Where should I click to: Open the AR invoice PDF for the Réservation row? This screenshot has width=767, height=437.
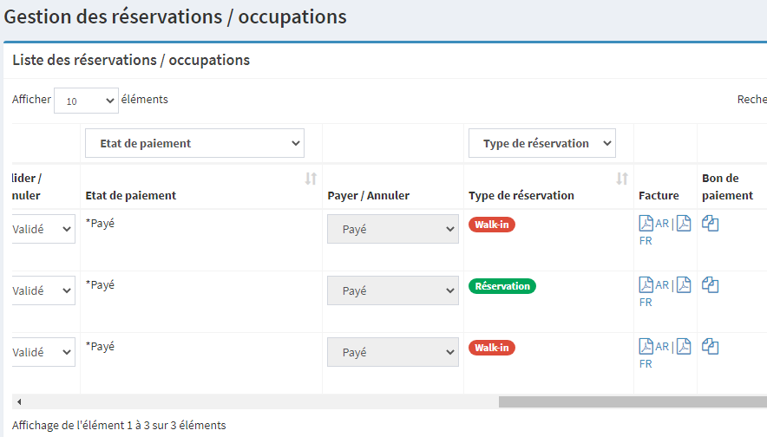point(646,285)
